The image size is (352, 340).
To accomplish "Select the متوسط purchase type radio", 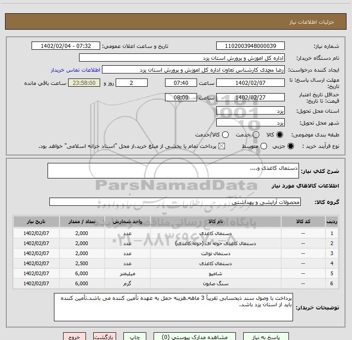I will tap(264, 146).
